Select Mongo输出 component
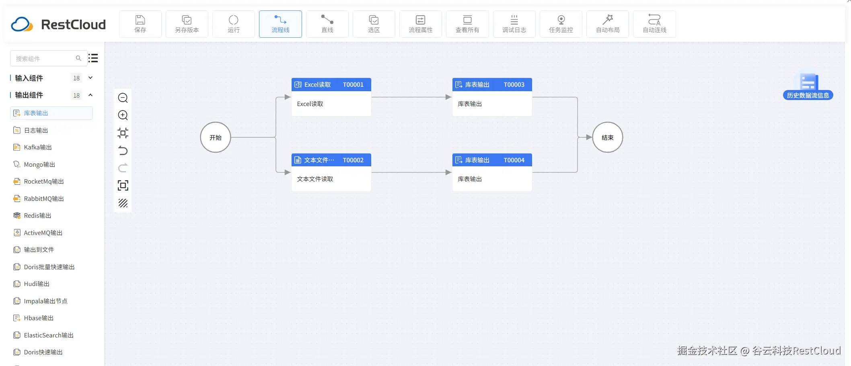This screenshot has height=366, width=851. (x=51, y=164)
